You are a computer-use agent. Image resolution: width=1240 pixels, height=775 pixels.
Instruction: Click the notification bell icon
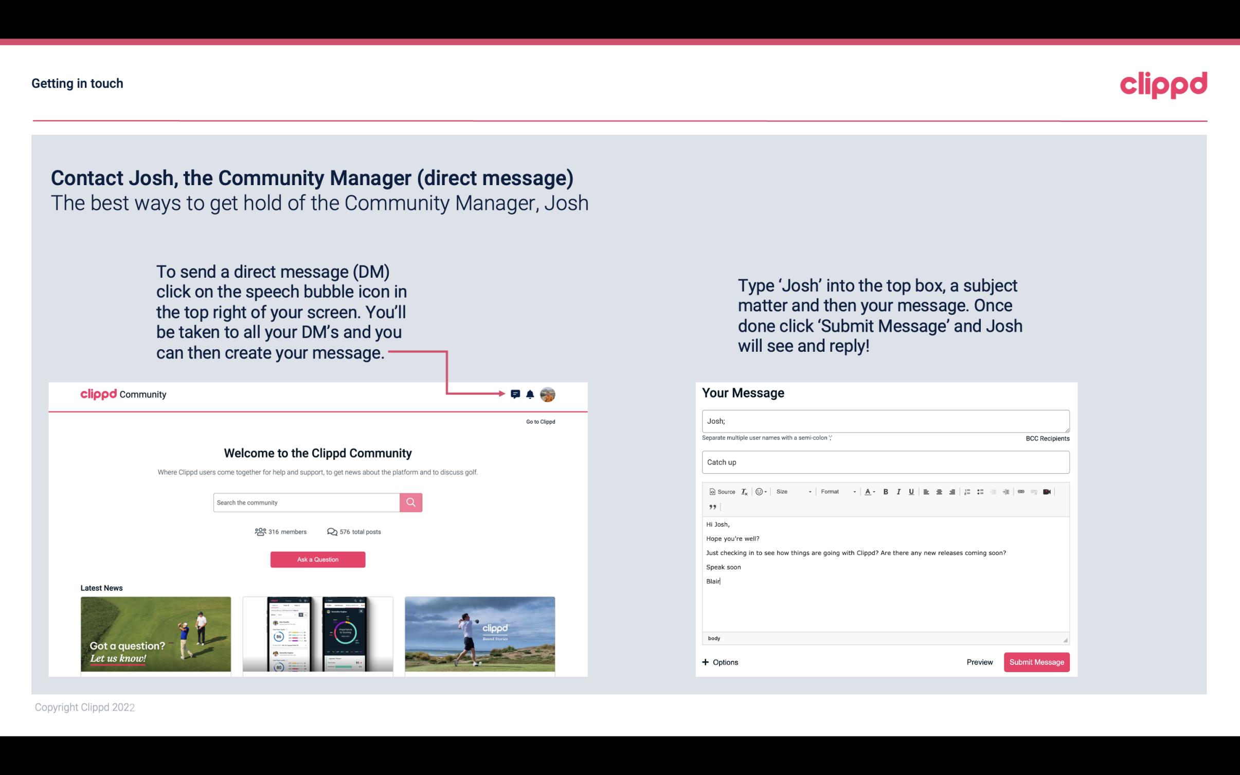(x=530, y=394)
